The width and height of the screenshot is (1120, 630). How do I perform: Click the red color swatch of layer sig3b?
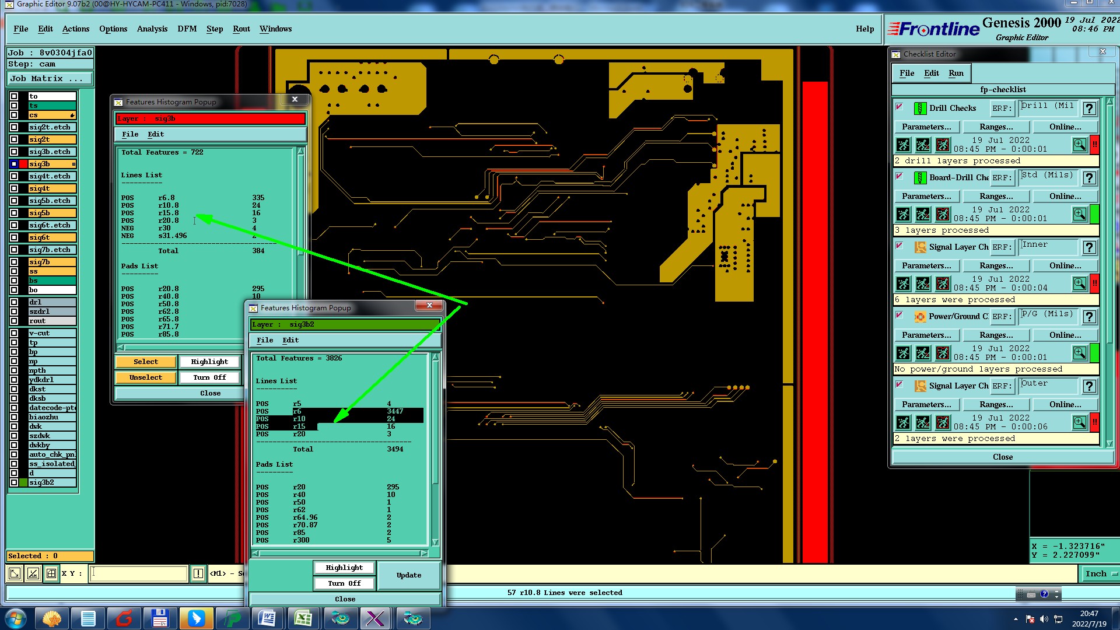pyautogui.click(x=23, y=164)
